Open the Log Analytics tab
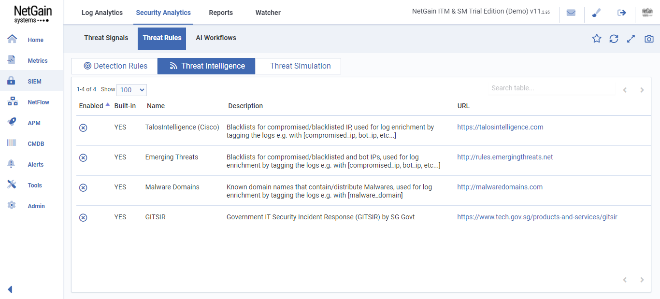This screenshot has width=660, height=299. (x=102, y=13)
